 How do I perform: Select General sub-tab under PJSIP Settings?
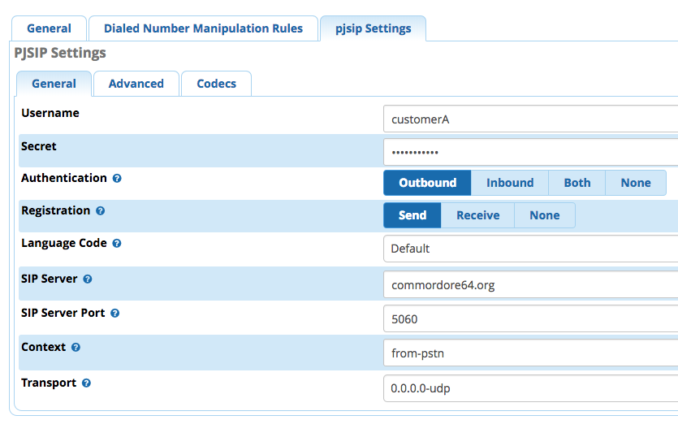click(x=54, y=84)
